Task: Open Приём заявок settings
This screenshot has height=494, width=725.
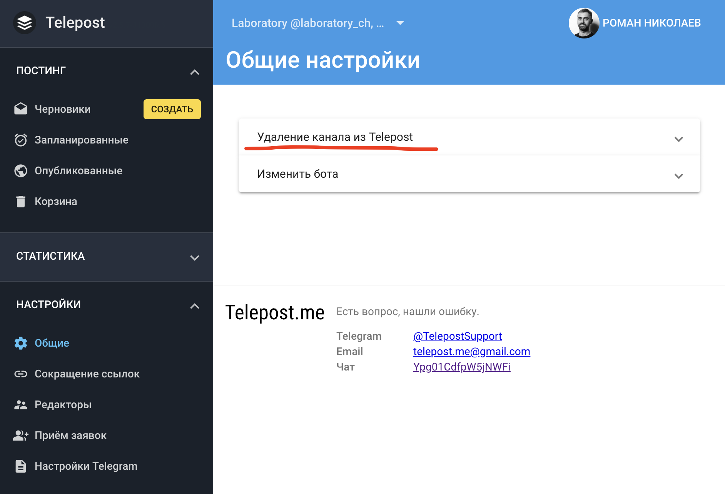Action: tap(70, 435)
